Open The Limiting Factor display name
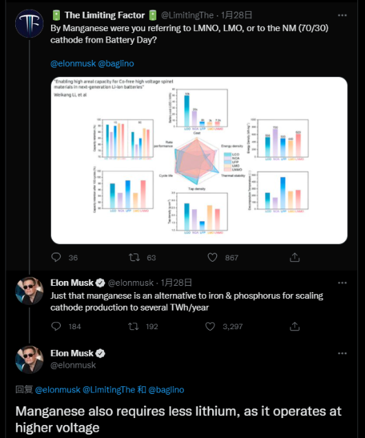 coord(105,15)
